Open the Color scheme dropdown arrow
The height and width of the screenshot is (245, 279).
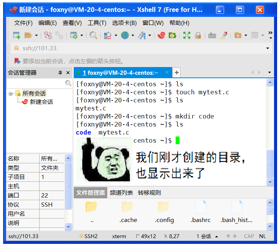pyautogui.click(x=116, y=35)
